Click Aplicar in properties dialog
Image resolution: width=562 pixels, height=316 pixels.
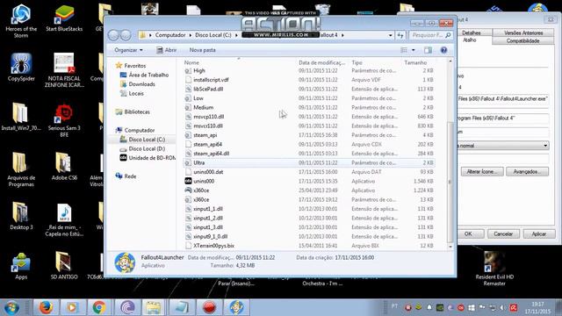pyautogui.click(x=538, y=234)
